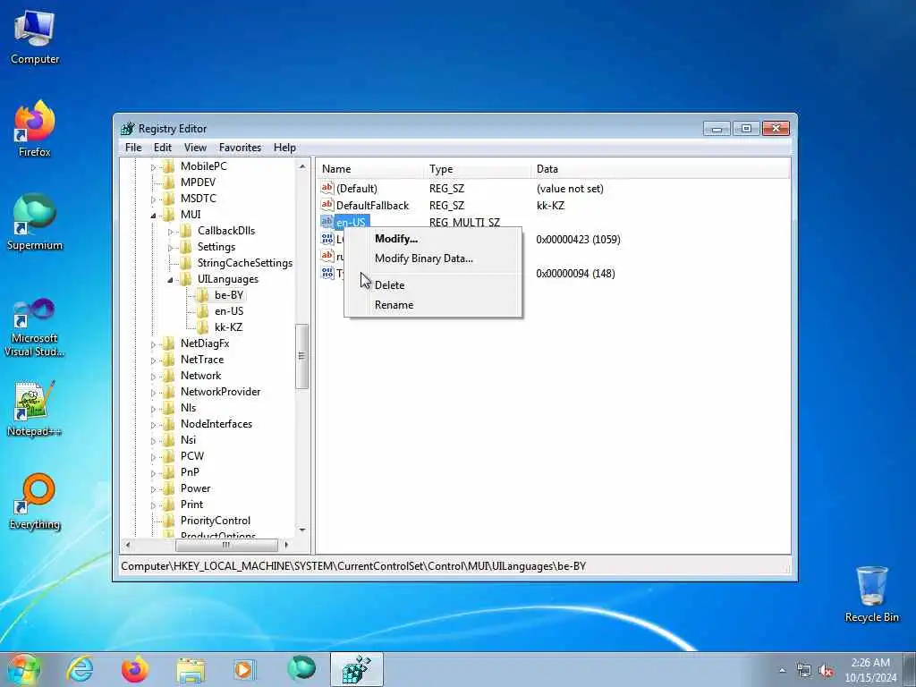Select the NodeInterfaces key
This screenshot has height=687, width=916.
click(x=216, y=423)
